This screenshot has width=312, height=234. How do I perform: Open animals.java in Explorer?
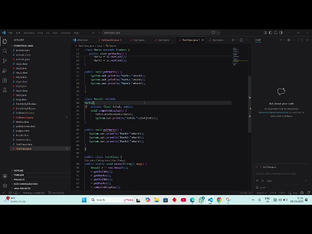(x=23, y=59)
